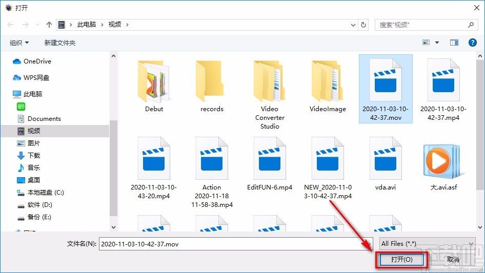
Task: Select file 2020-11-03-10-42-37.mov
Action: tap(386, 89)
